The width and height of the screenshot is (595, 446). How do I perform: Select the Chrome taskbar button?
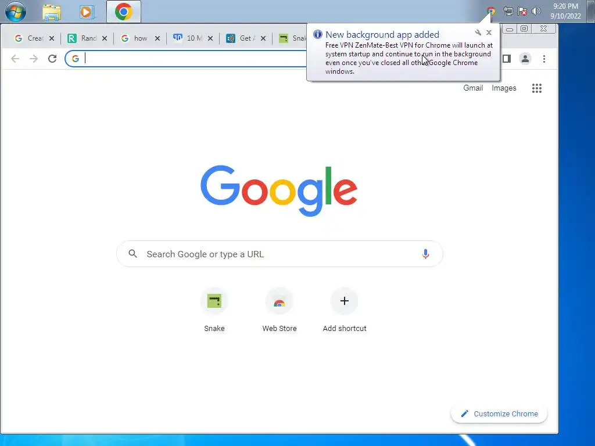pyautogui.click(x=124, y=12)
